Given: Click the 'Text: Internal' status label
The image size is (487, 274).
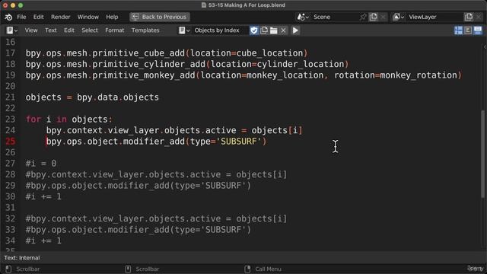Looking at the screenshot, I should point(22,258).
